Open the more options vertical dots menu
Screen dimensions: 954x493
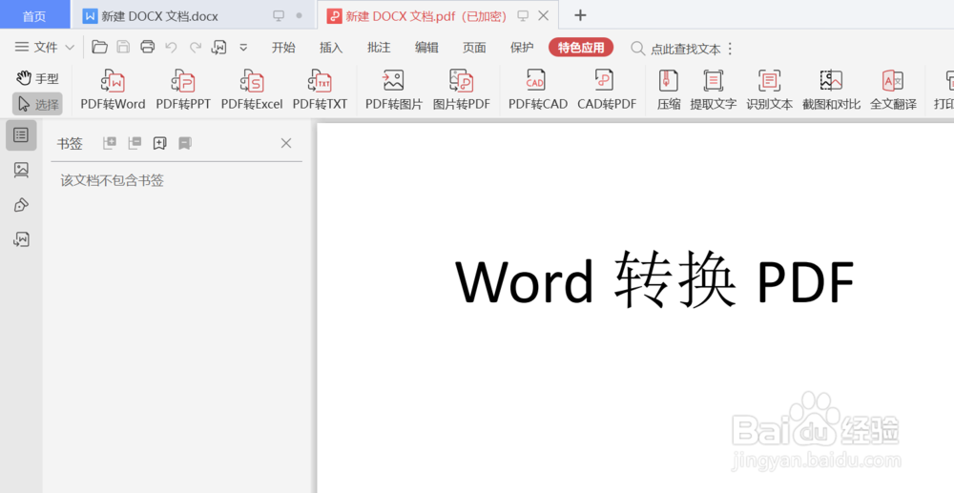point(731,49)
